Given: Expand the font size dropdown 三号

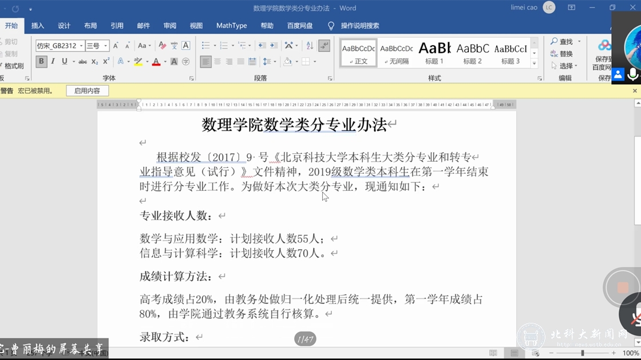Looking at the screenshot, I should [x=105, y=46].
